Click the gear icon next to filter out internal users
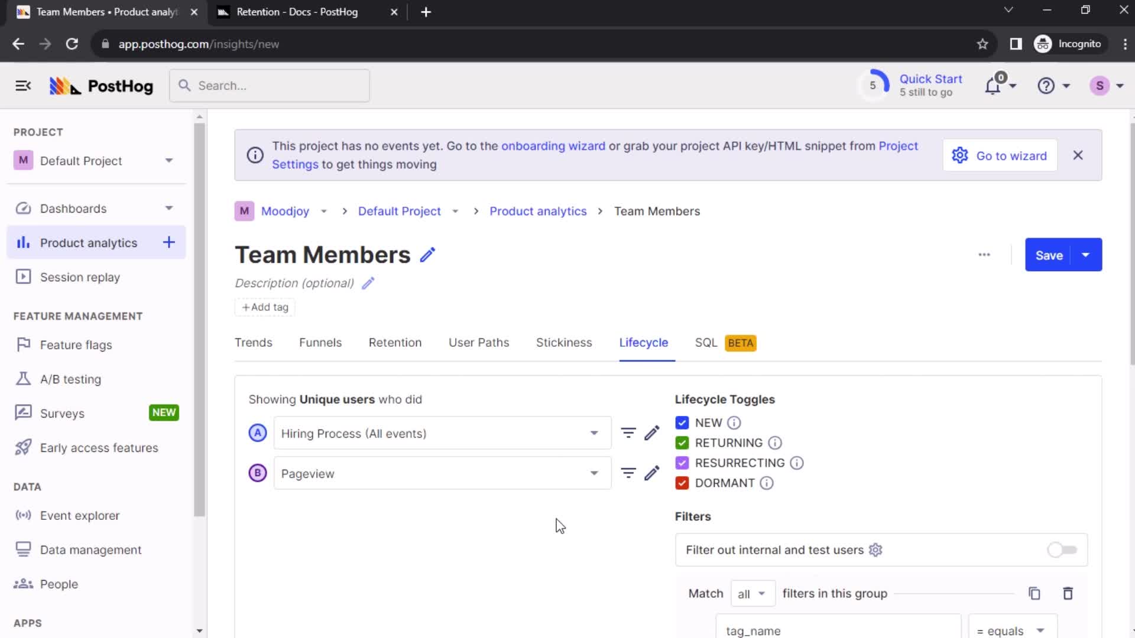1135x638 pixels. (x=876, y=550)
